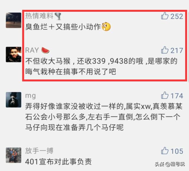Select the RAY username
189x171 pixels.
pyautogui.click(x=32, y=50)
